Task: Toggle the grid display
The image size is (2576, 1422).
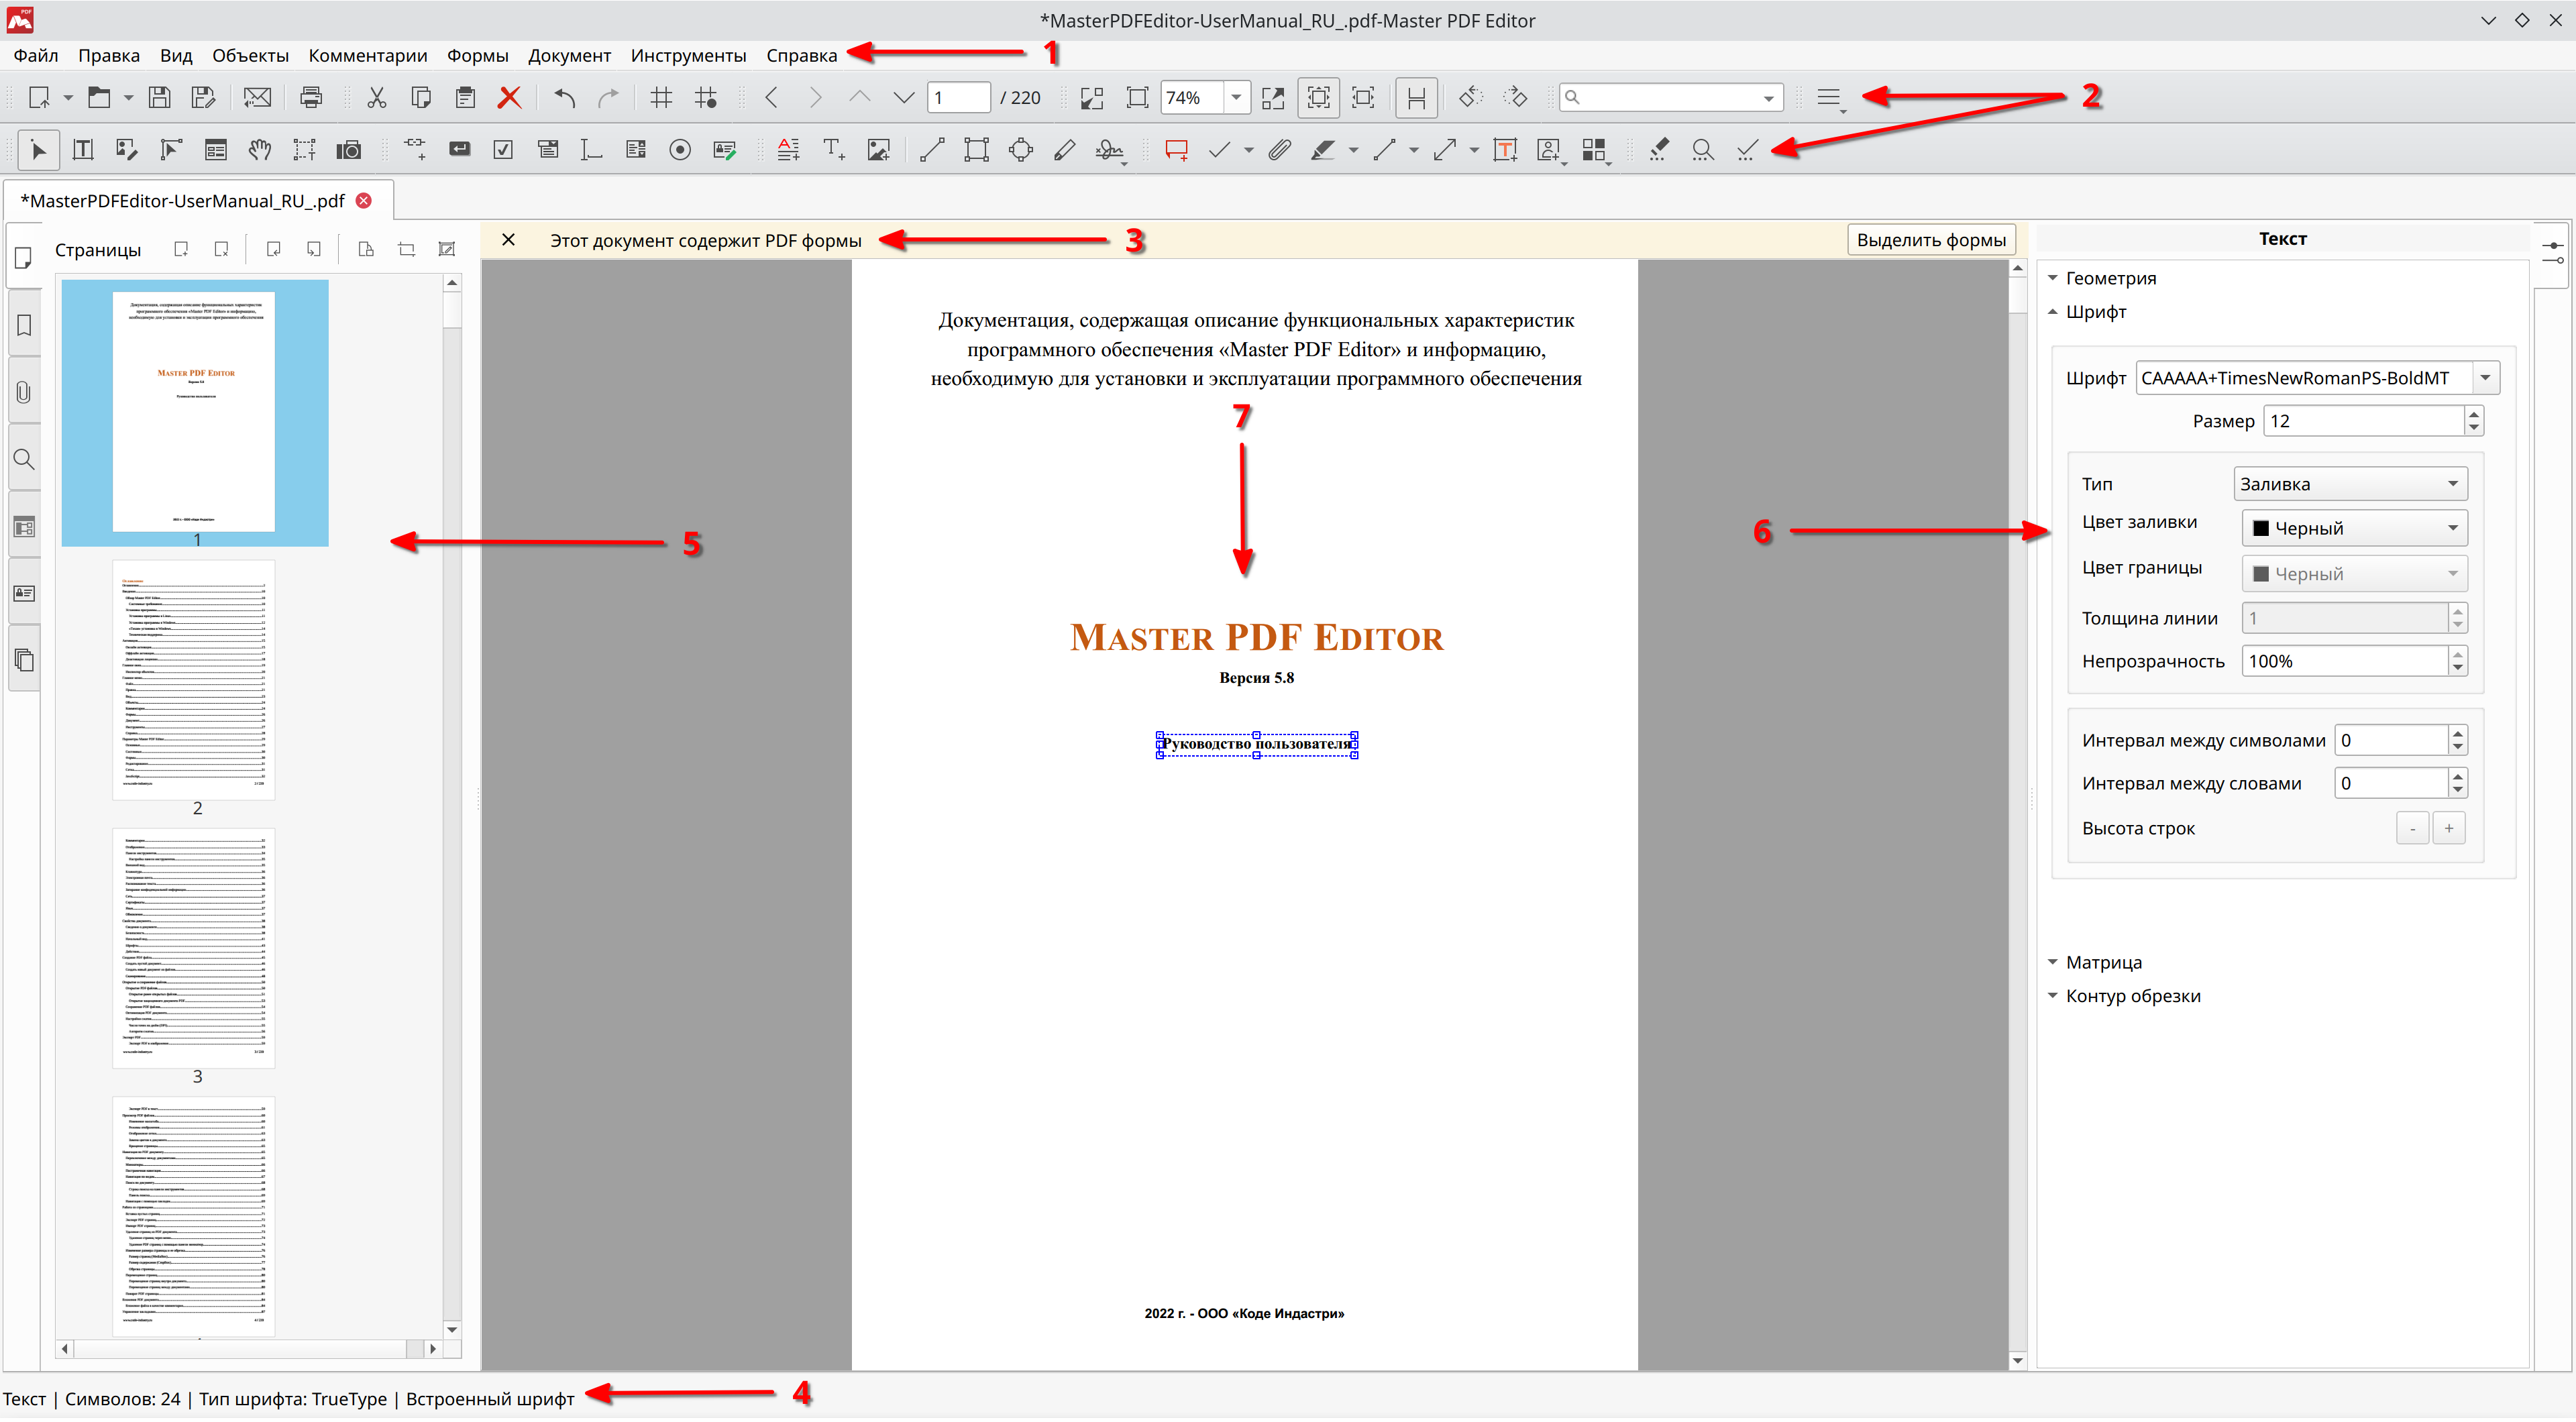Action: tap(661, 98)
